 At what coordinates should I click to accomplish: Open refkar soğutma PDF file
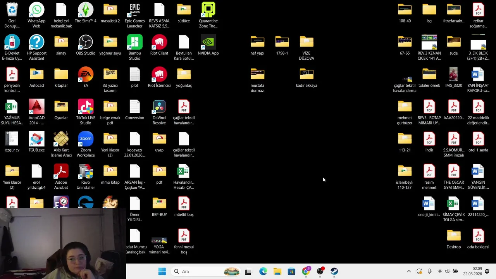[x=478, y=10]
